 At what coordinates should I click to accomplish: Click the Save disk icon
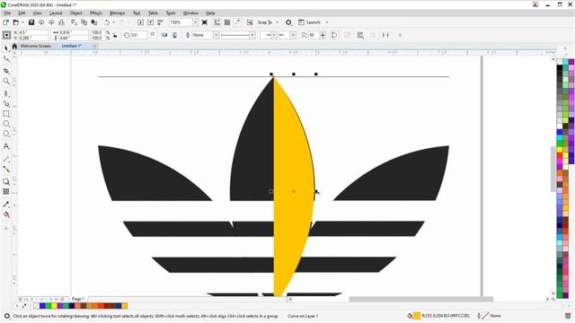31,22
